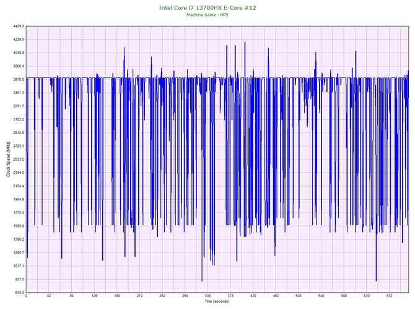Click the 1206.7 y-axis value
Screen dimensions: 415x312
coord(19,252)
